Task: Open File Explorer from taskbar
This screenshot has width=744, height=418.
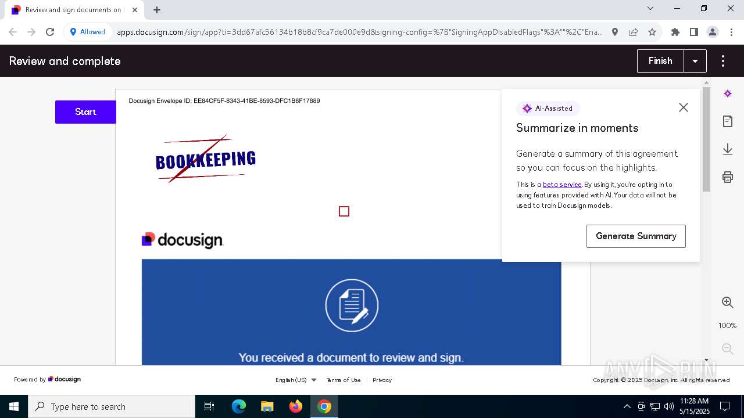Action: (x=267, y=406)
